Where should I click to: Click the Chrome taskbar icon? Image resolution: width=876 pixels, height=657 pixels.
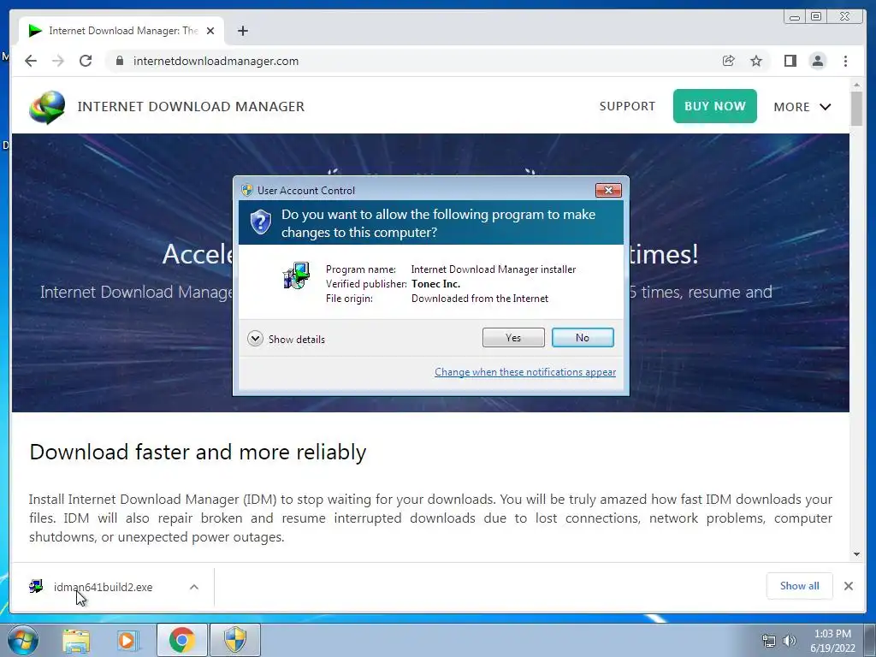tap(181, 640)
